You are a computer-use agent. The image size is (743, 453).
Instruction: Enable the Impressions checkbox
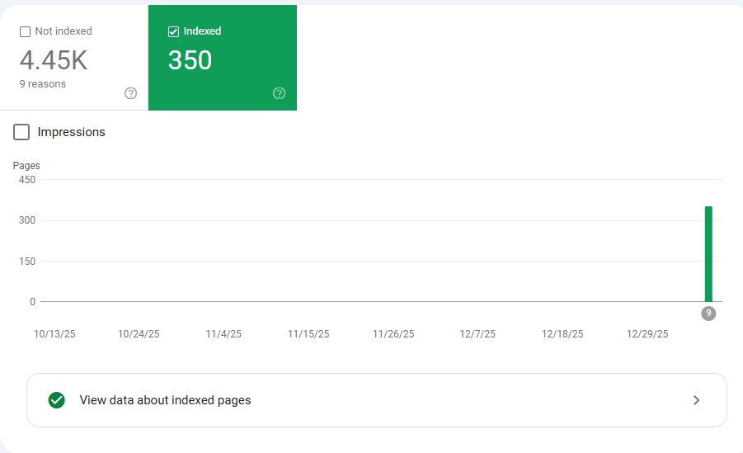click(x=21, y=132)
